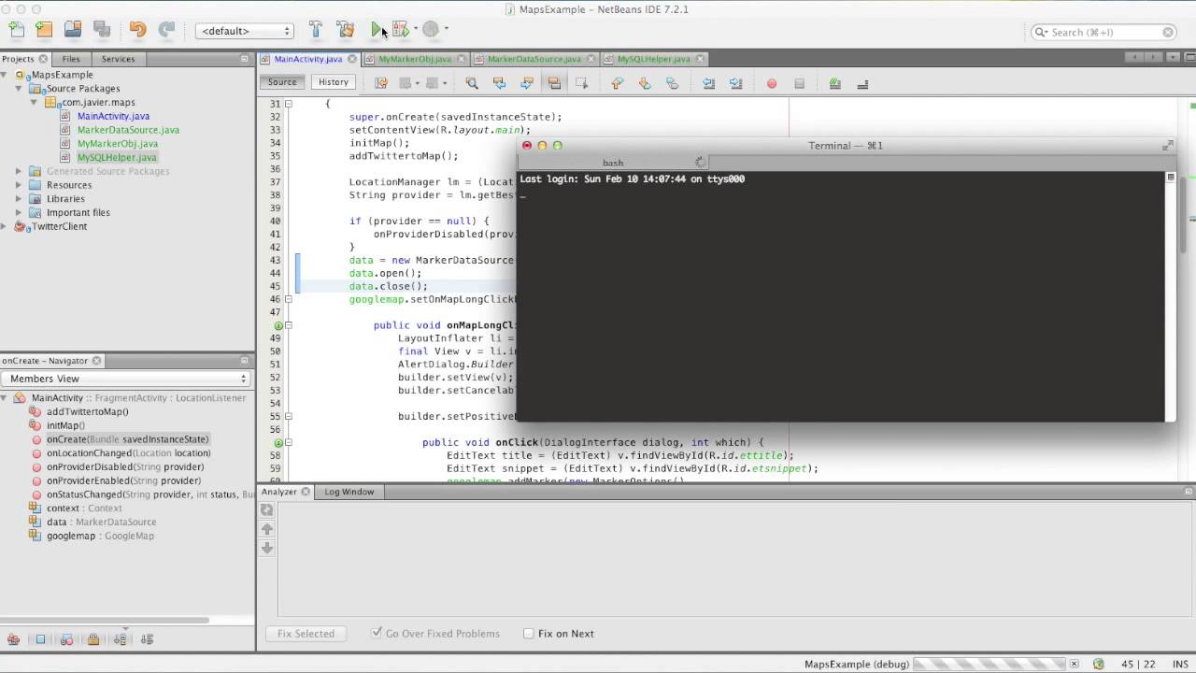Expand the Libraries folder node
Screen dimensions: 1196x673
coord(19,198)
